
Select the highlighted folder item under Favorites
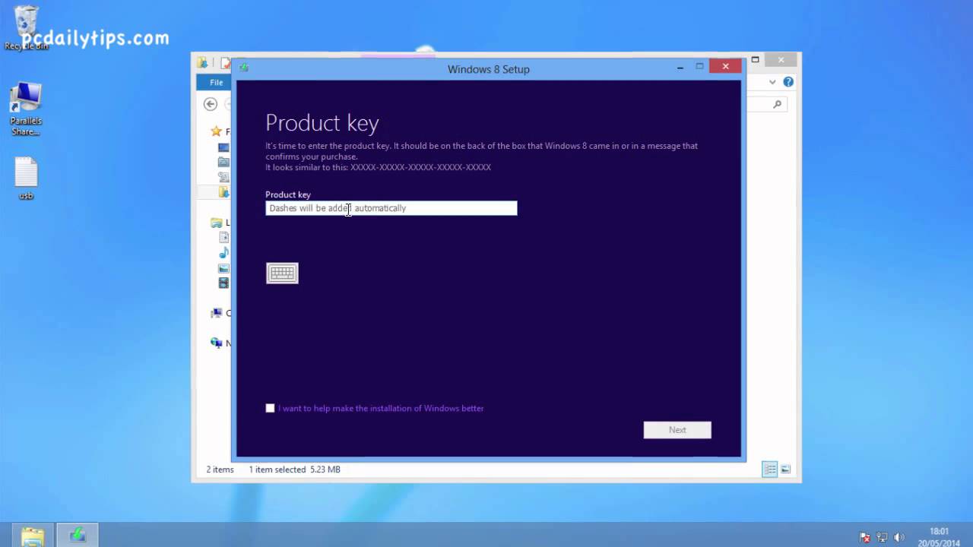(x=223, y=192)
